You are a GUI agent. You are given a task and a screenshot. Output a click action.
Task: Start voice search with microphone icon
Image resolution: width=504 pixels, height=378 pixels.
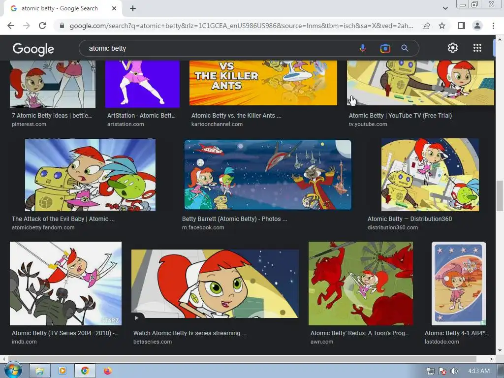point(363,48)
